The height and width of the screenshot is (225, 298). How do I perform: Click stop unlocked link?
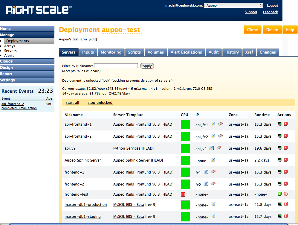tap(100, 103)
